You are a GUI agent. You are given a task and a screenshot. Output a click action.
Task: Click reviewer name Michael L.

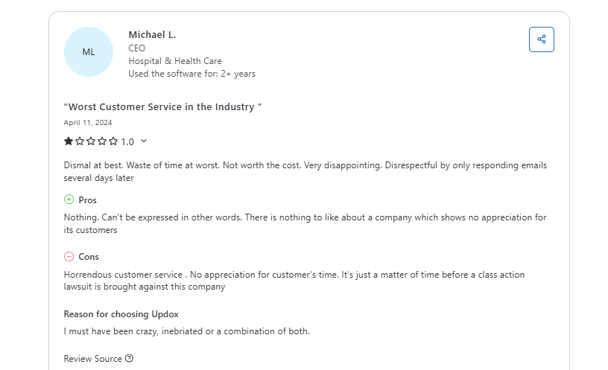[x=152, y=35]
